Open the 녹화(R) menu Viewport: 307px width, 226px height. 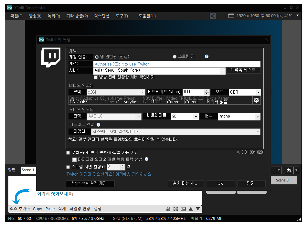(54, 16)
